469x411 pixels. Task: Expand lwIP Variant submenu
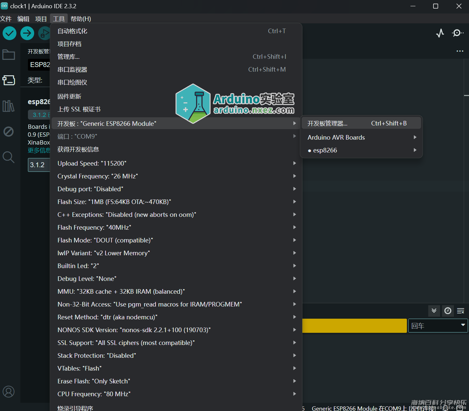(x=176, y=253)
